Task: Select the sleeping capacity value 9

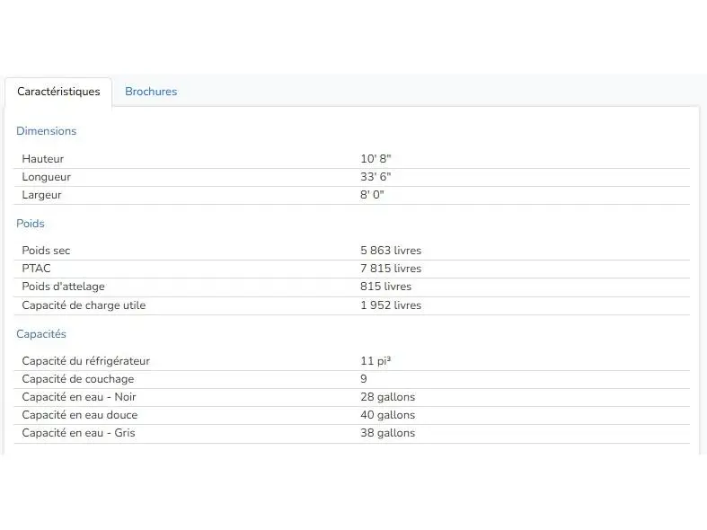Action: [364, 379]
